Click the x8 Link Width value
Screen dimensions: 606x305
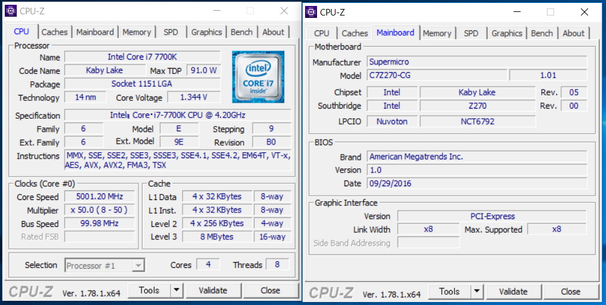(x=428, y=229)
